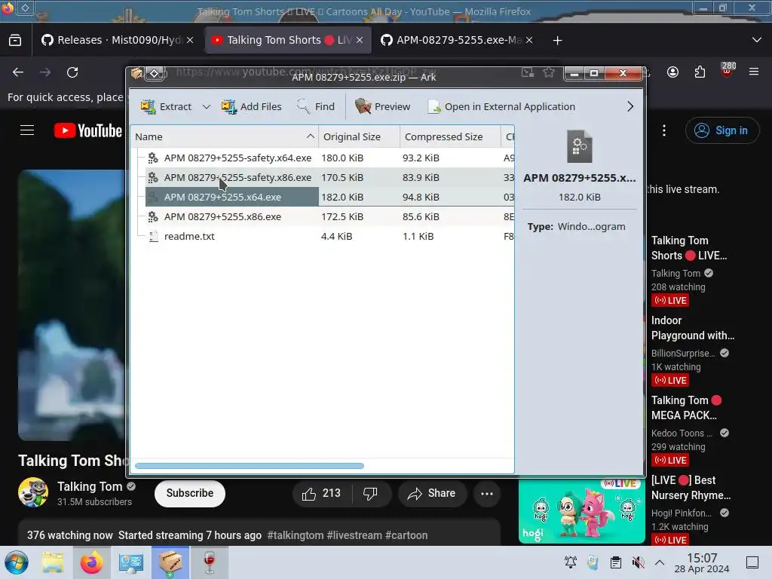Close the Releases Mist0090 tab
Image resolution: width=772 pixels, height=579 pixels.
(190, 41)
